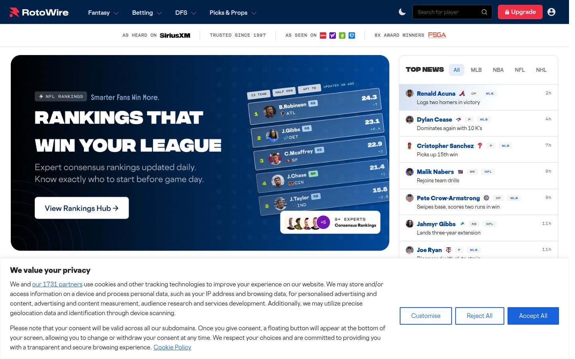Click the Lions logo beside Jahmyr Gibbs

pos(462,224)
